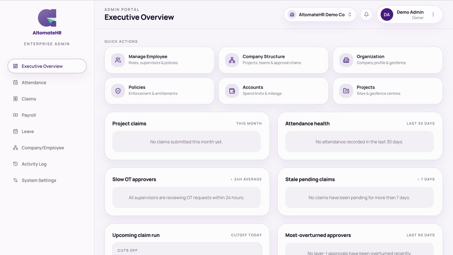Click the Demo Admin name
This screenshot has height=255, width=453.
point(410,12)
